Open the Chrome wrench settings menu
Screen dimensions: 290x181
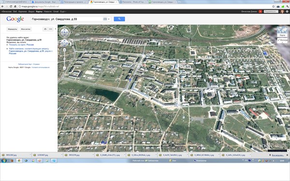(x=288, y=6)
